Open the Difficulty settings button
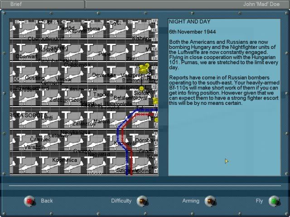Image resolution: width=290 pixels, height=217 pixels. click(142, 201)
